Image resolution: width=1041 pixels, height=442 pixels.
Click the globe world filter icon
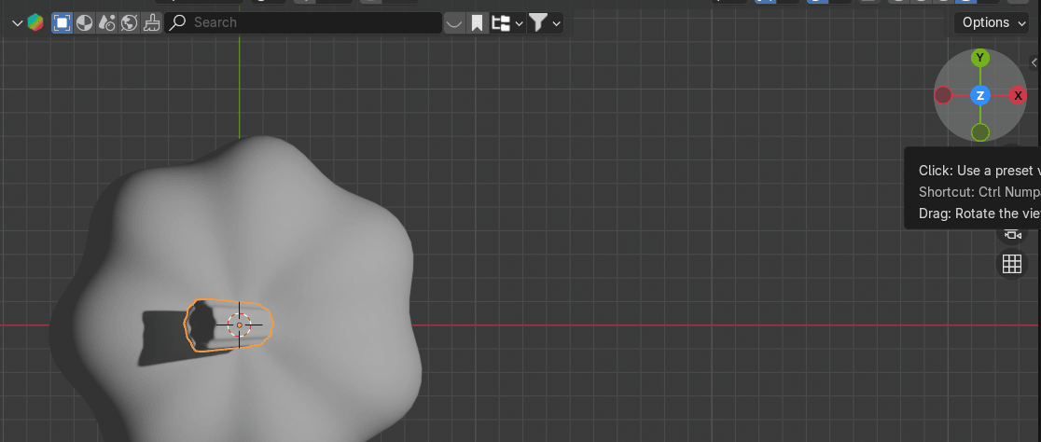pos(130,22)
